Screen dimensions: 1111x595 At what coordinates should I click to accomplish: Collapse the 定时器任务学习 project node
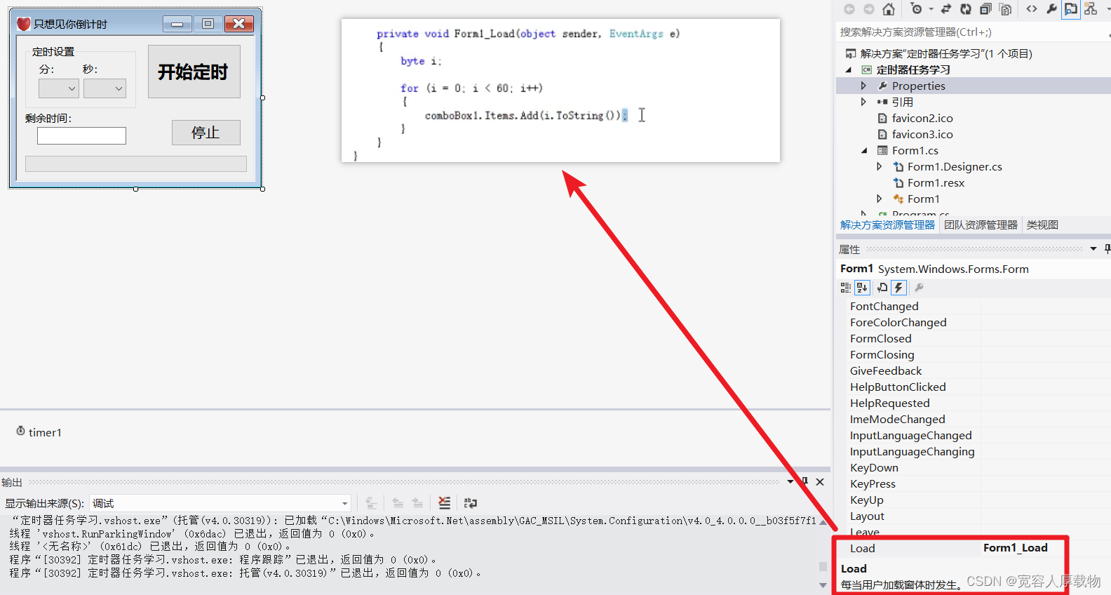pos(849,69)
